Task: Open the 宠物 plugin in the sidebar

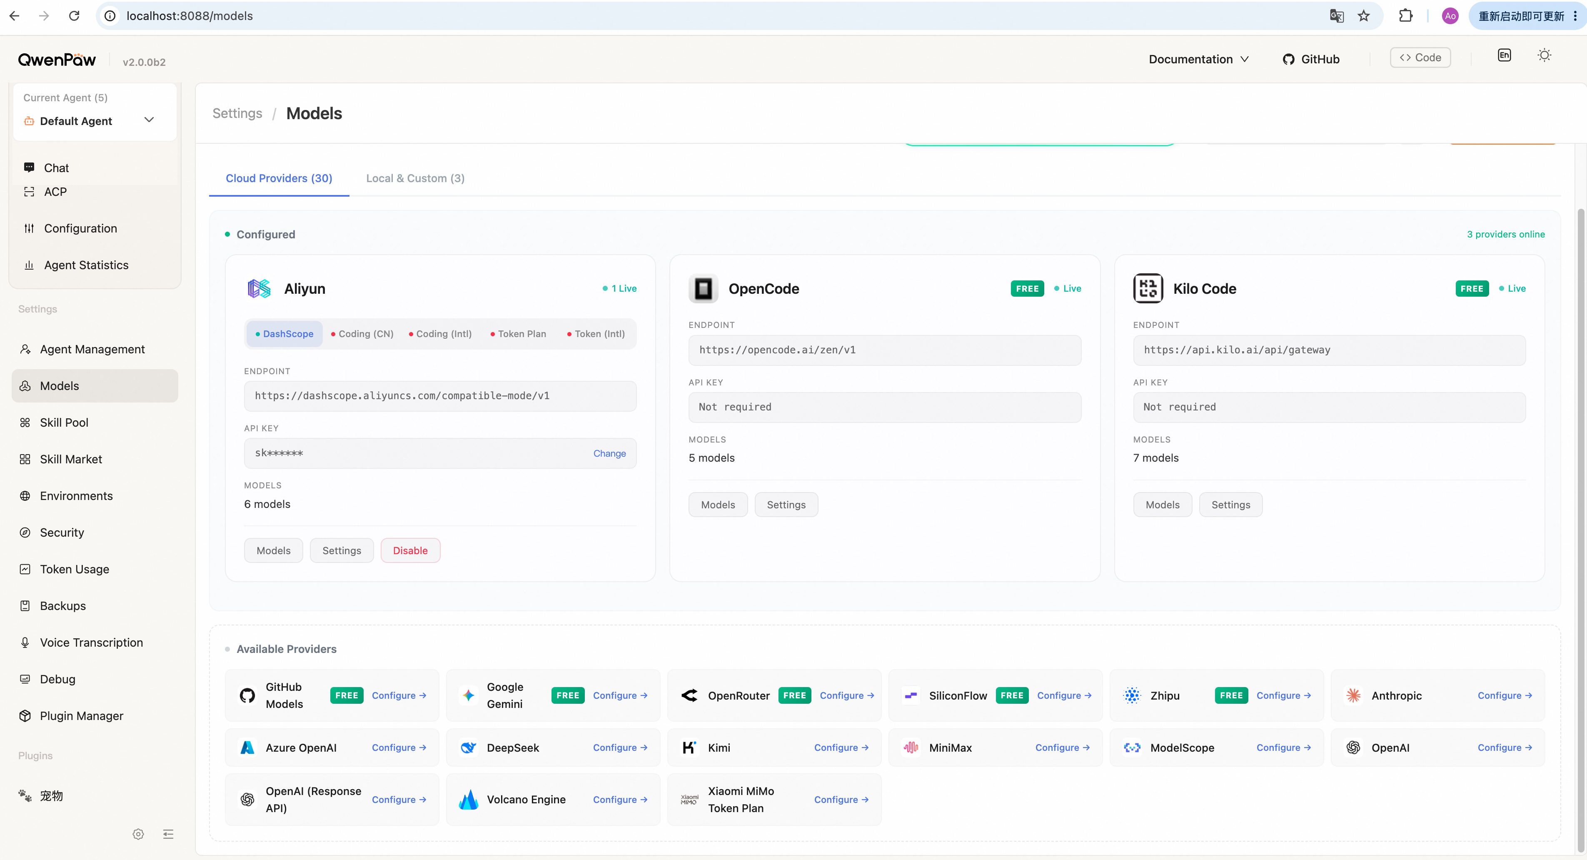Action: [x=95, y=796]
